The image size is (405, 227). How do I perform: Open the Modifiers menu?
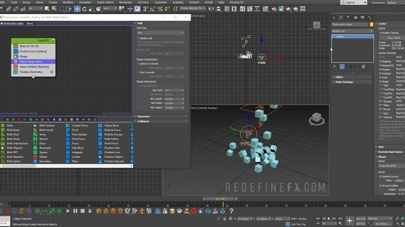pos(68,2)
